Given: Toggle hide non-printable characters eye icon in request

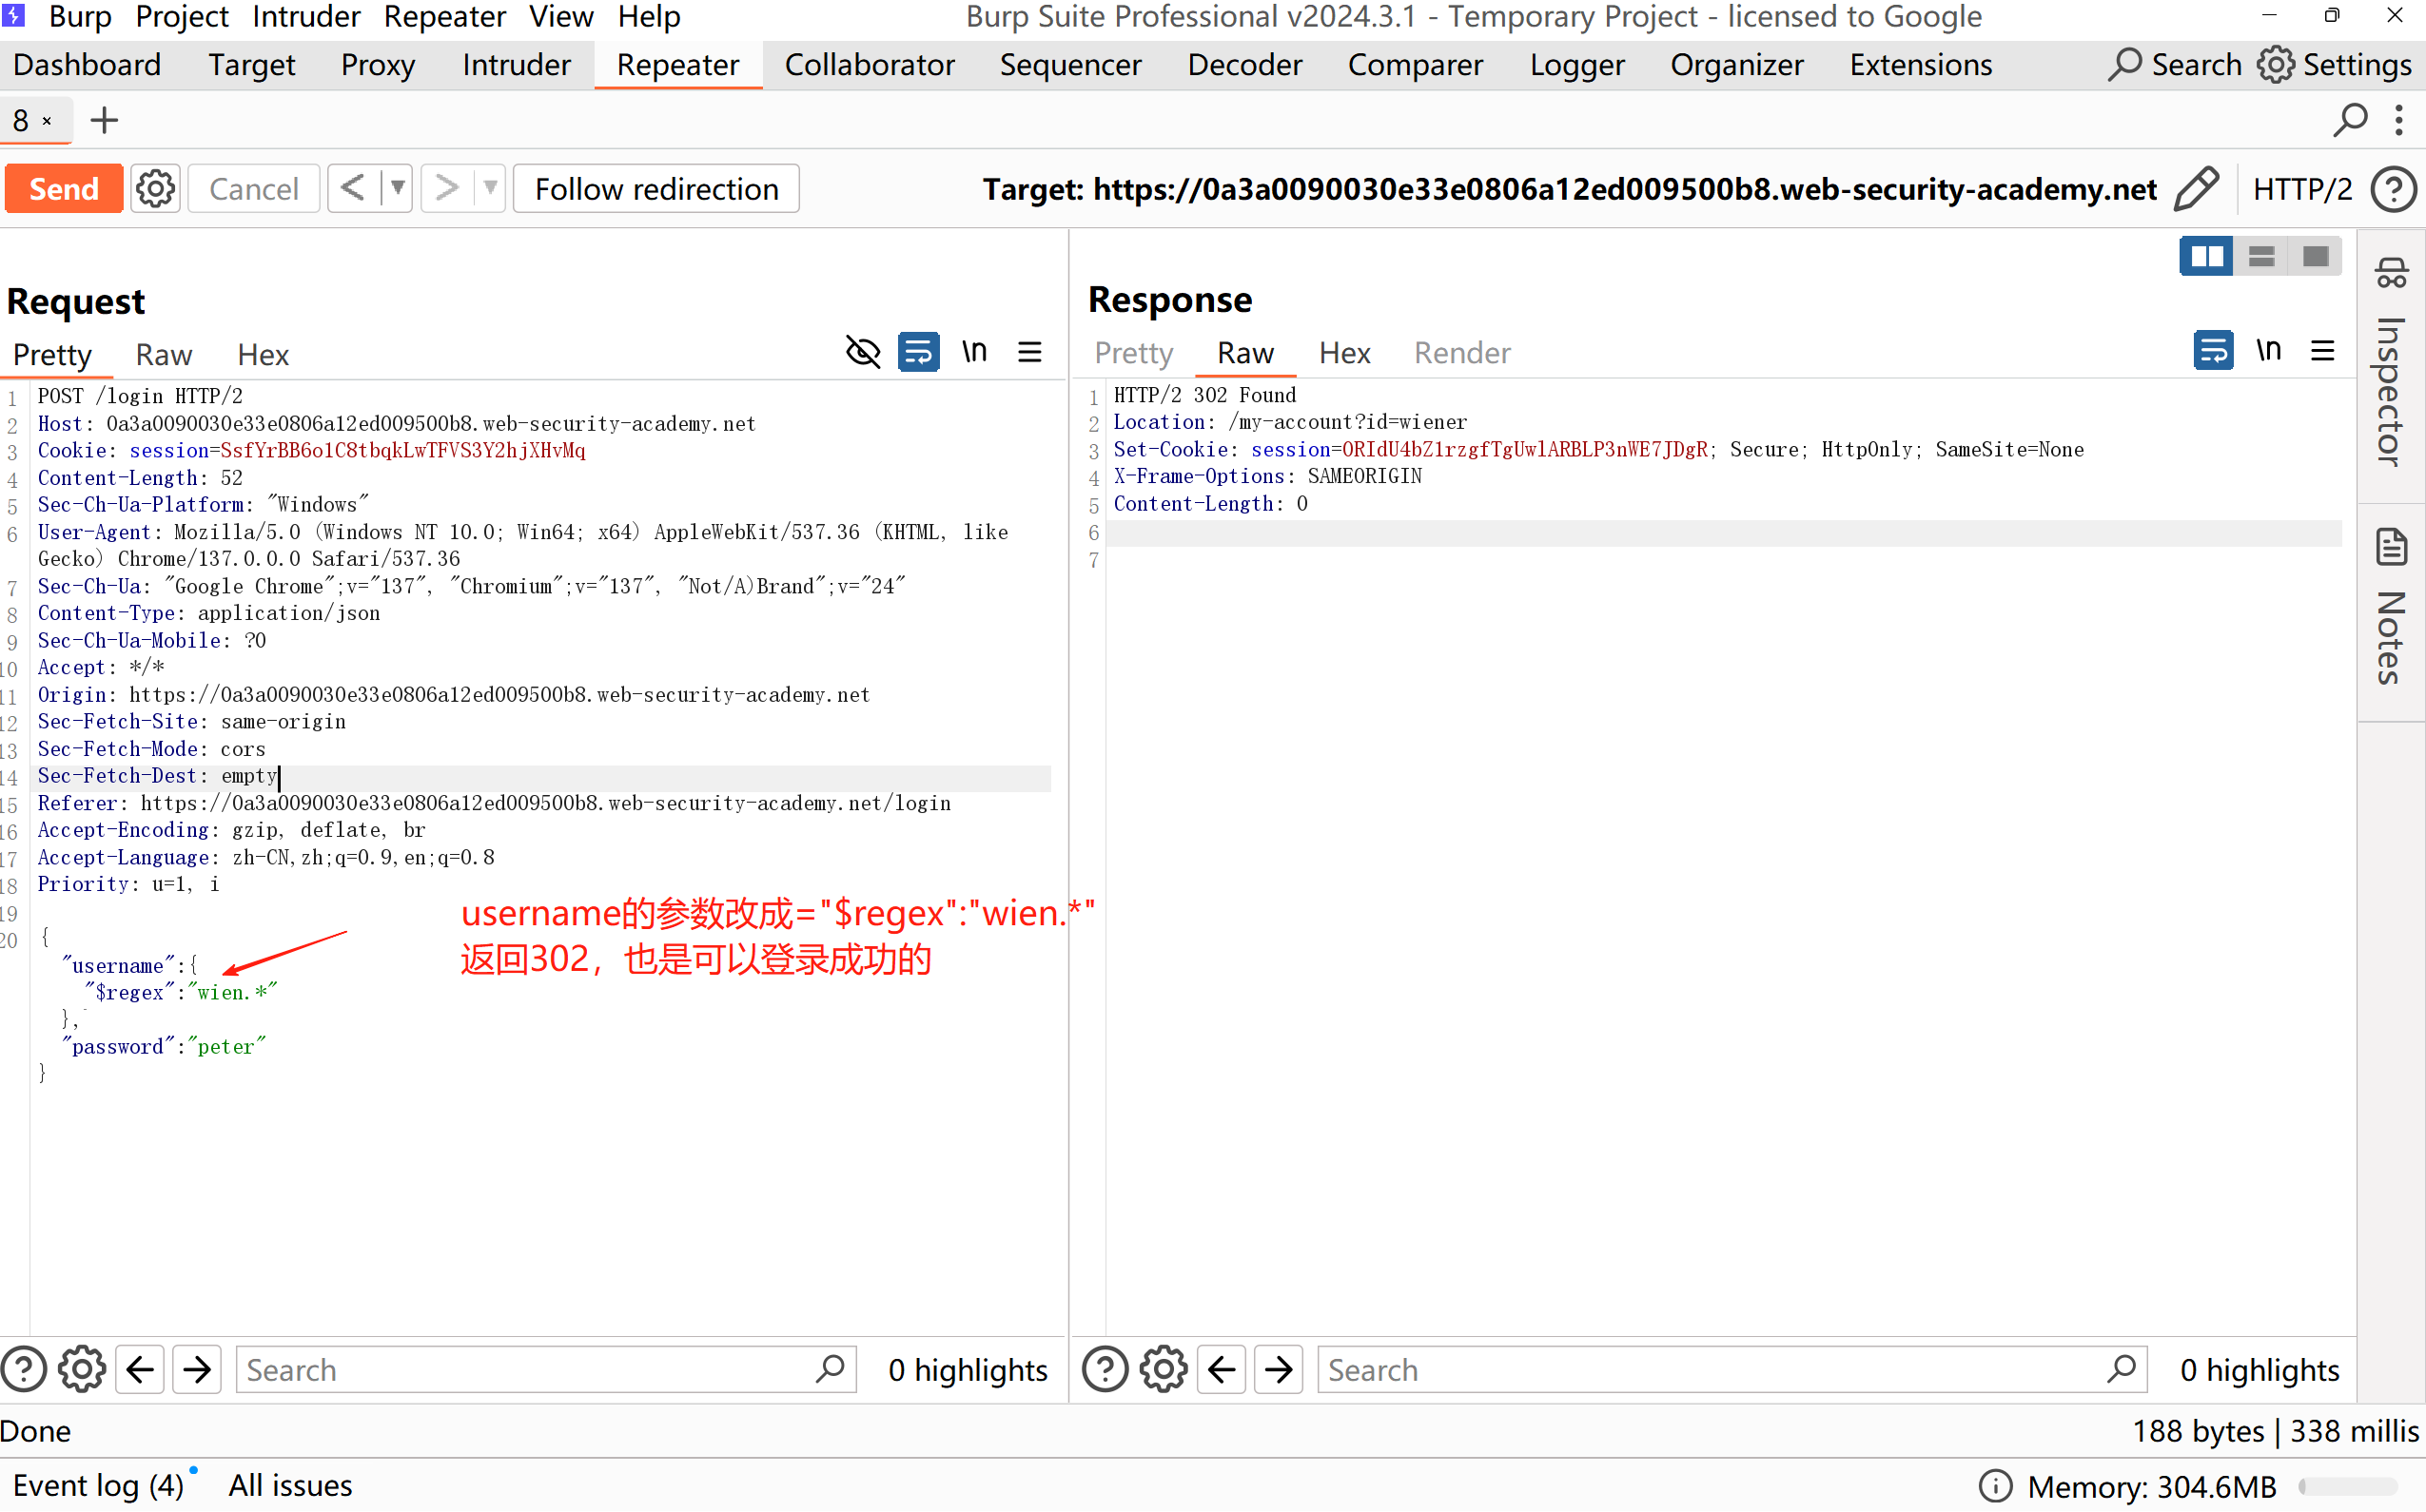Looking at the screenshot, I should (862, 353).
